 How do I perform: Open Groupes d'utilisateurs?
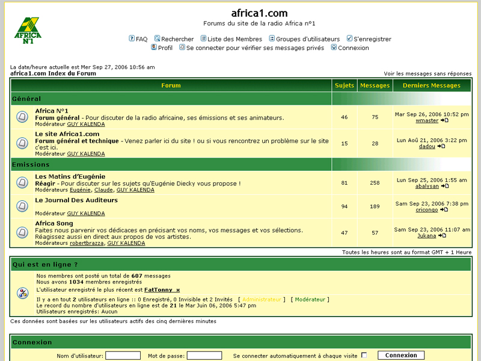(308, 39)
